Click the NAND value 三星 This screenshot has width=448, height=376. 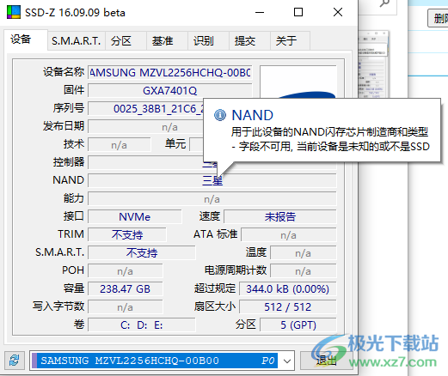pyautogui.click(x=212, y=180)
